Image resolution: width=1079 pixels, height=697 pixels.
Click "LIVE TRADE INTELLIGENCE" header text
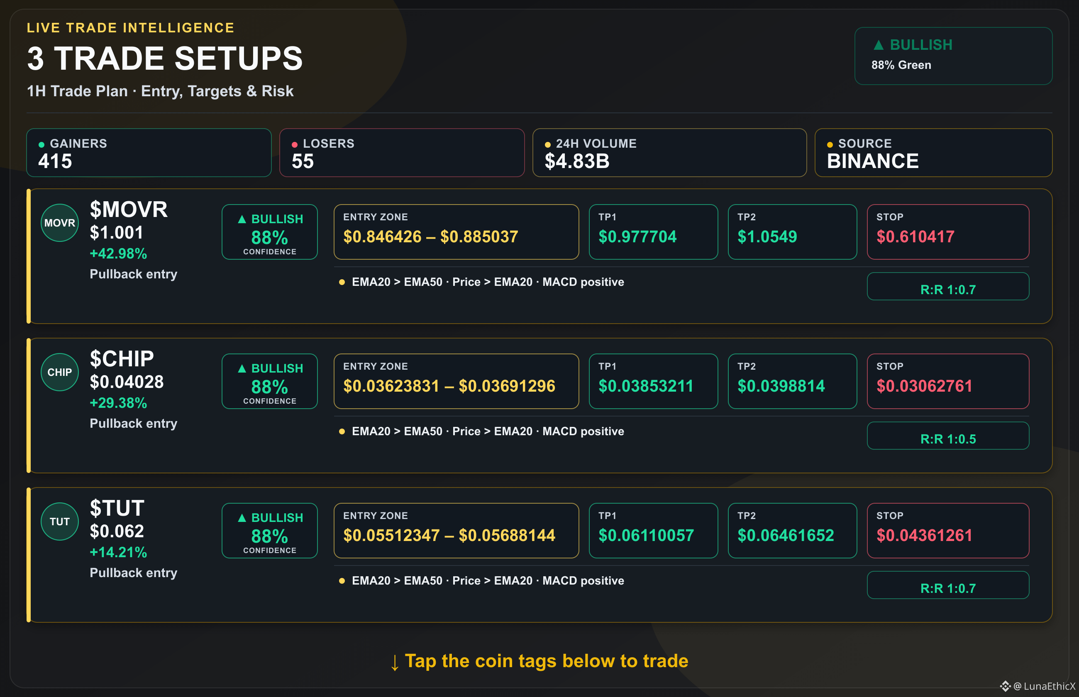130,28
